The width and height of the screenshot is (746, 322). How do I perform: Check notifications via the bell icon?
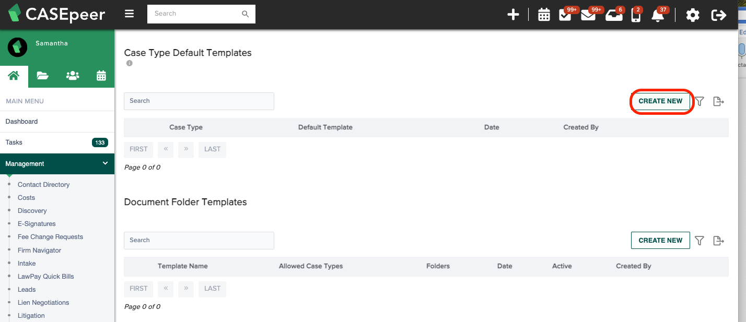click(658, 16)
